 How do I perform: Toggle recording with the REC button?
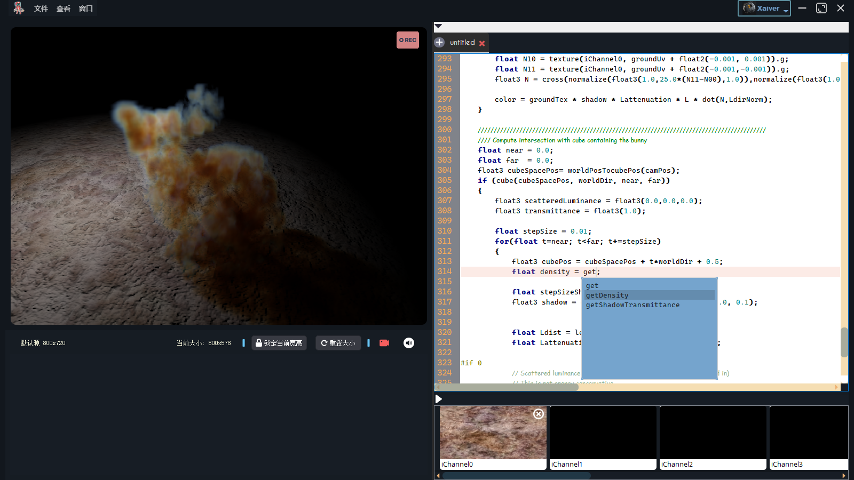[x=407, y=39]
